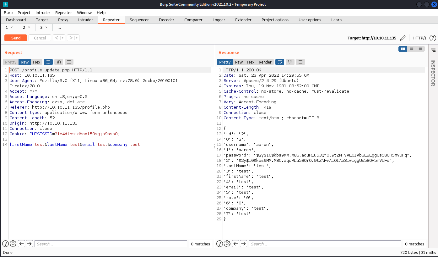Click the Request search input field

pyautogui.click(x=111, y=244)
